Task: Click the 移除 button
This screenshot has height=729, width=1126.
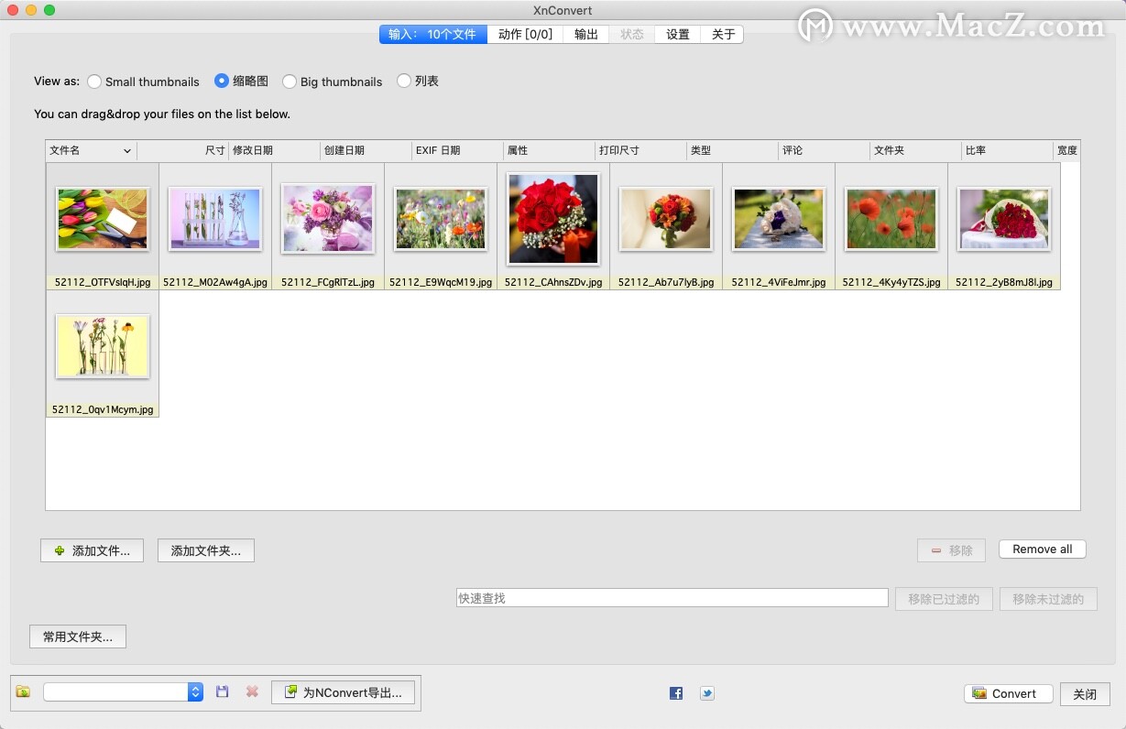Action: pyautogui.click(x=952, y=550)
